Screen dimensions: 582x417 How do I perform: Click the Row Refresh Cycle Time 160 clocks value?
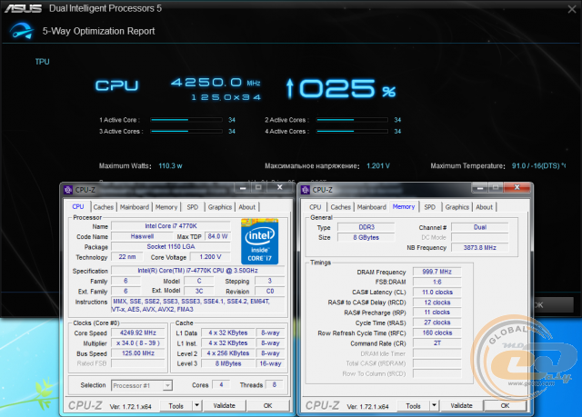(x=436, y=333)
